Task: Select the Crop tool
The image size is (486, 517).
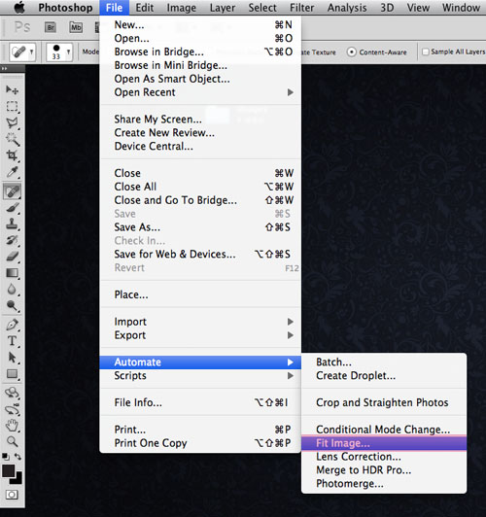Action: (x=13, y=155)
